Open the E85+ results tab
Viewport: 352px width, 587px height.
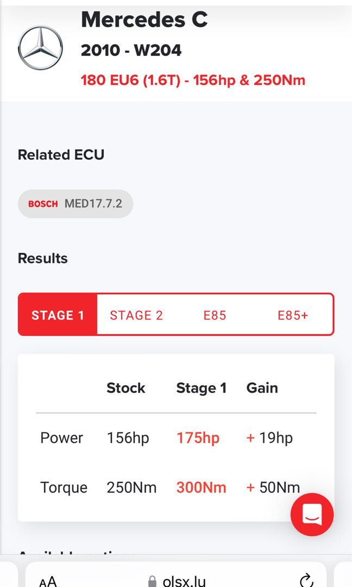point(293,315)
